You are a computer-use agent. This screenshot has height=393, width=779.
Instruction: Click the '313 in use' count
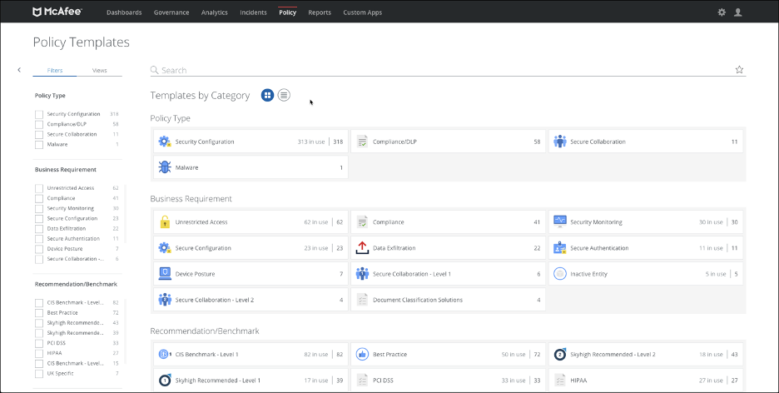click(311, 142)
